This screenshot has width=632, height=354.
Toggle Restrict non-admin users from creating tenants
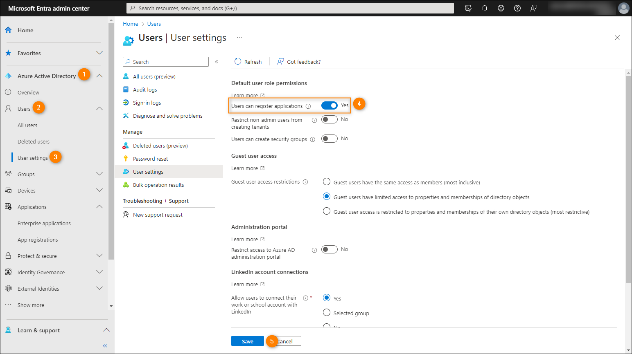(330, 119)
